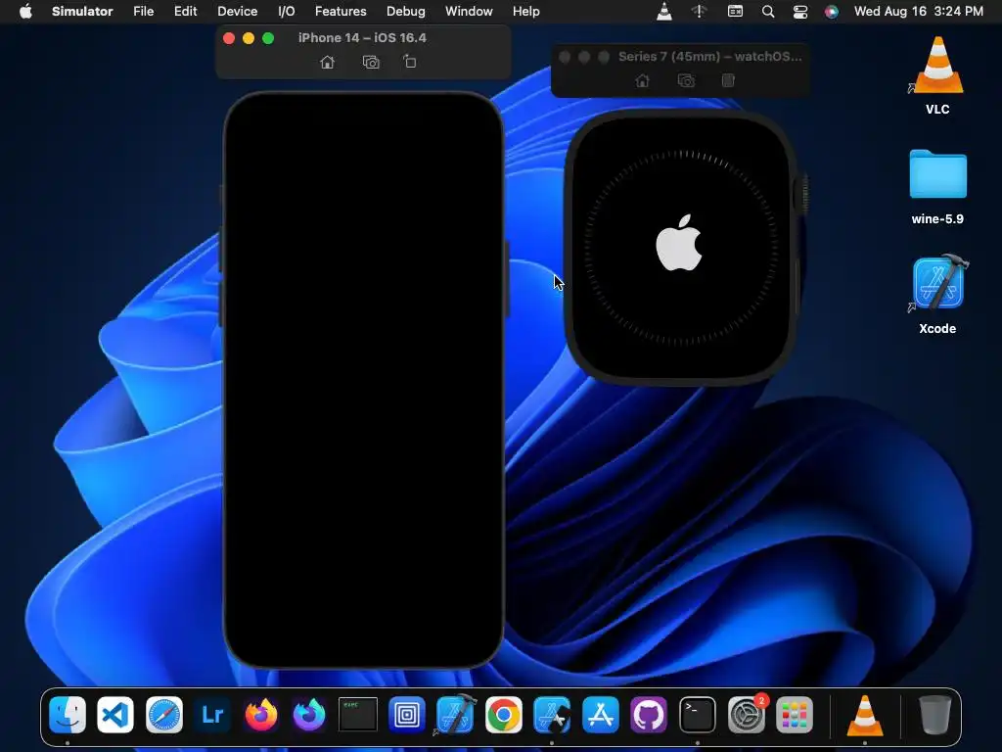
Task: Click the iPhone 14 – iOS 16.4 window title
Action: (x=362, y=38)
